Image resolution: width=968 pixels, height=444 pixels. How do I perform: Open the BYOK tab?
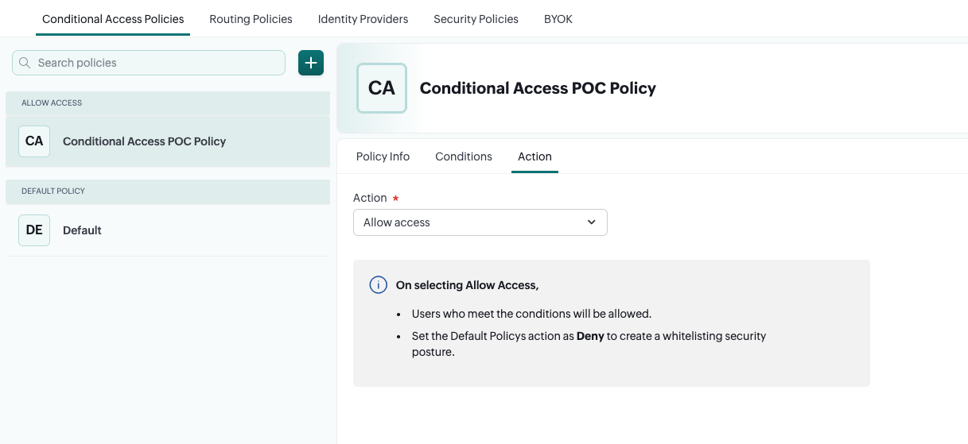pyautogui.click(x=558, y=19)
